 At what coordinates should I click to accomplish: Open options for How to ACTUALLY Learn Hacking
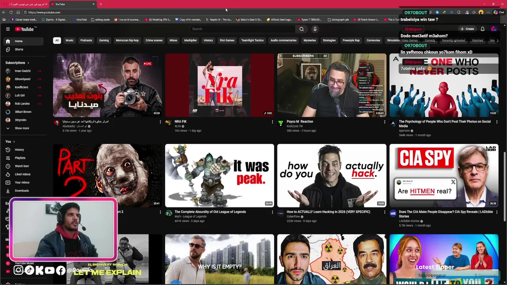pos(384,212)
